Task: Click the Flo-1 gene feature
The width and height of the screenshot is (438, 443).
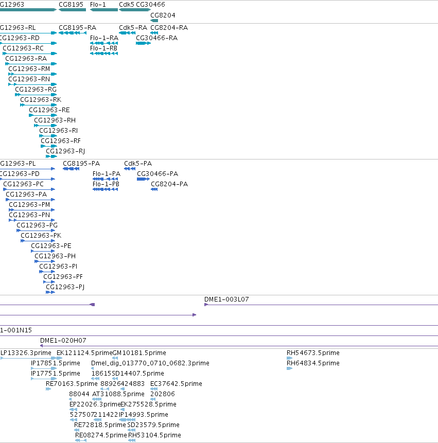Action: tap(103, 10)
